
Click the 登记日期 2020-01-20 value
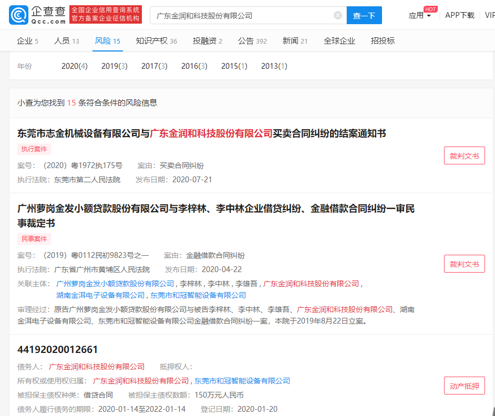tap(257, 409)
